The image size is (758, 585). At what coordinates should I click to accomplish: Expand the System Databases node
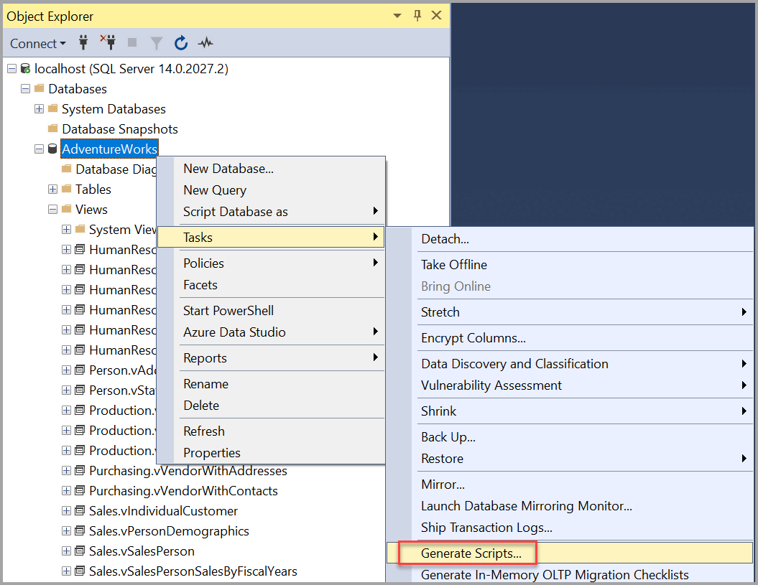pyautogui.click(x=38, y=108)
